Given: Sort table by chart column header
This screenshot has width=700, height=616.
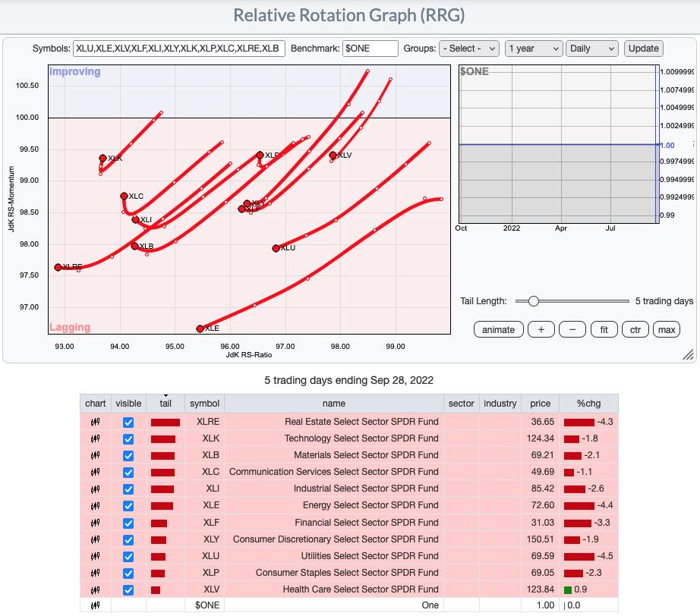Looking at the screenshot, I should click(x=95, y=404).
